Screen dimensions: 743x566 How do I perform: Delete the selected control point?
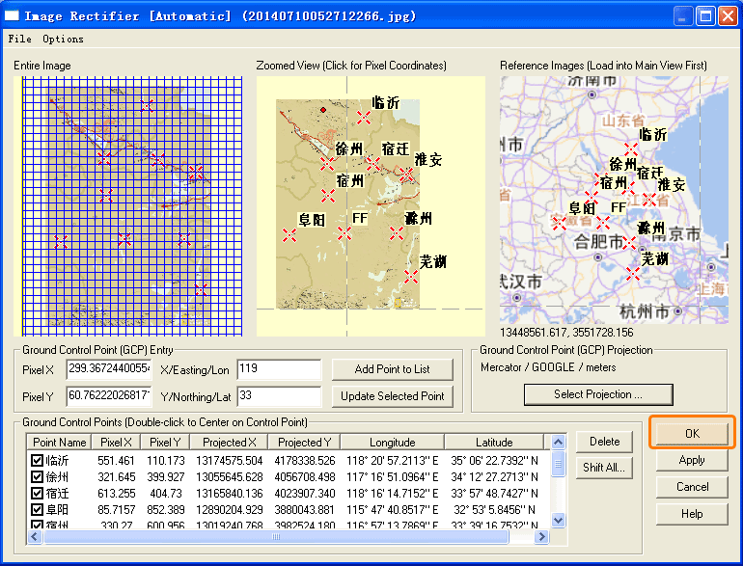604,442
